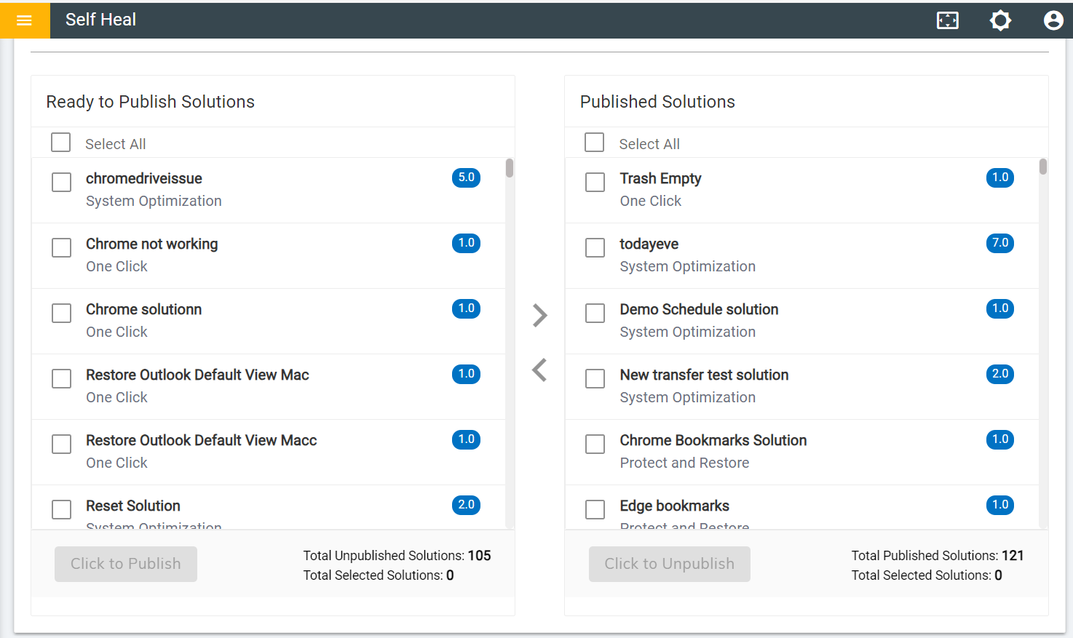
Task: Open the Chrome not working solution entry
Action: (151, 244)
